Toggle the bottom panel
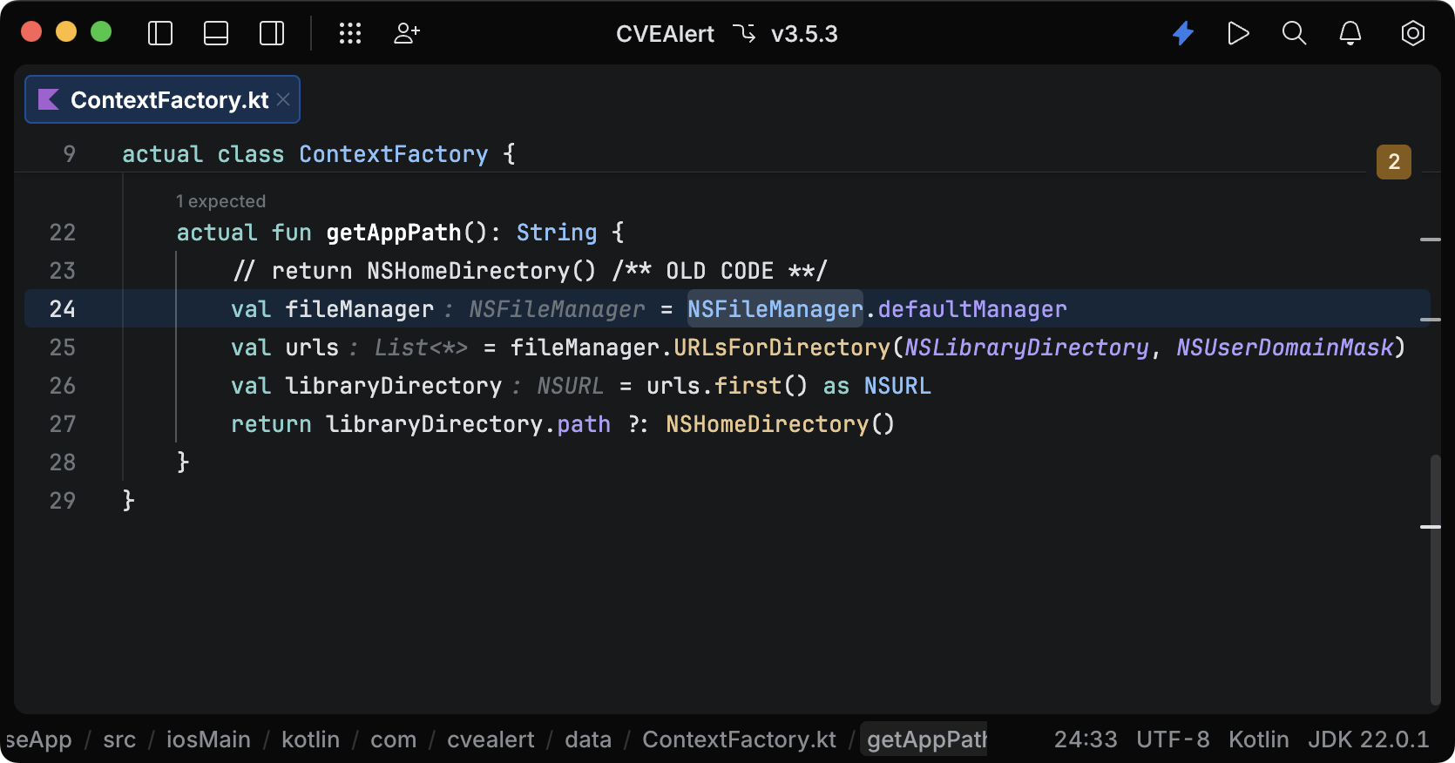Viewport: 1455px width, 763px height. point(216,34)
